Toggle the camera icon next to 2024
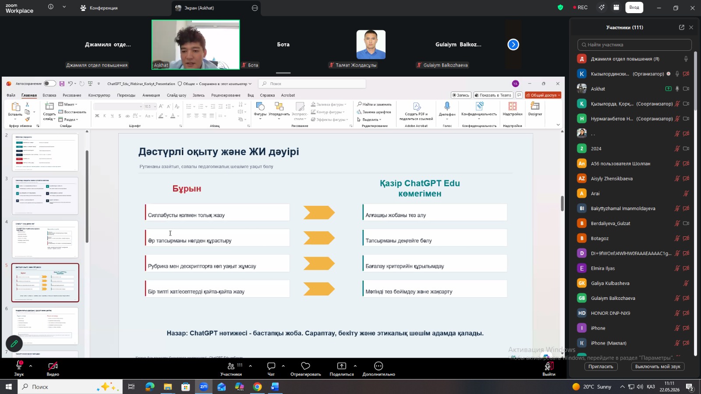The image size is (701, 394). [x=686, y=149]
